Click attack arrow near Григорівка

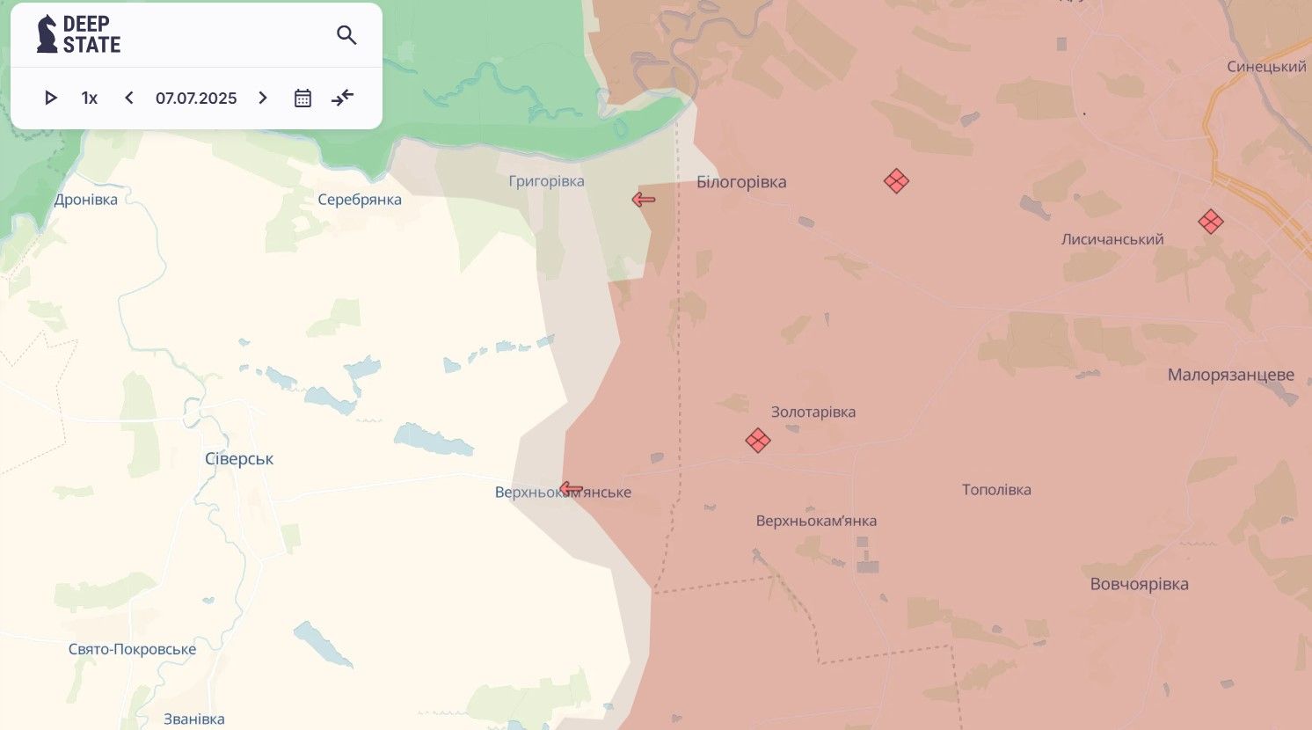(644, 200)
